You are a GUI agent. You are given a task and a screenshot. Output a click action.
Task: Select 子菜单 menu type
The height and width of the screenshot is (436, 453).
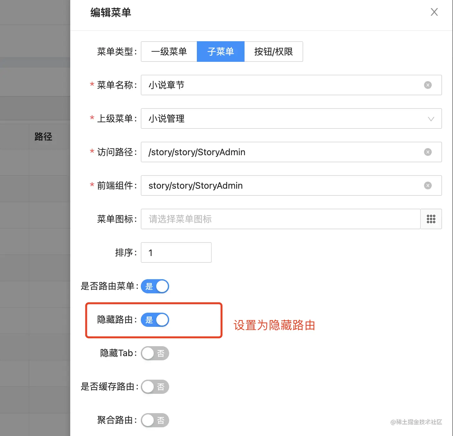pos(221,52)
